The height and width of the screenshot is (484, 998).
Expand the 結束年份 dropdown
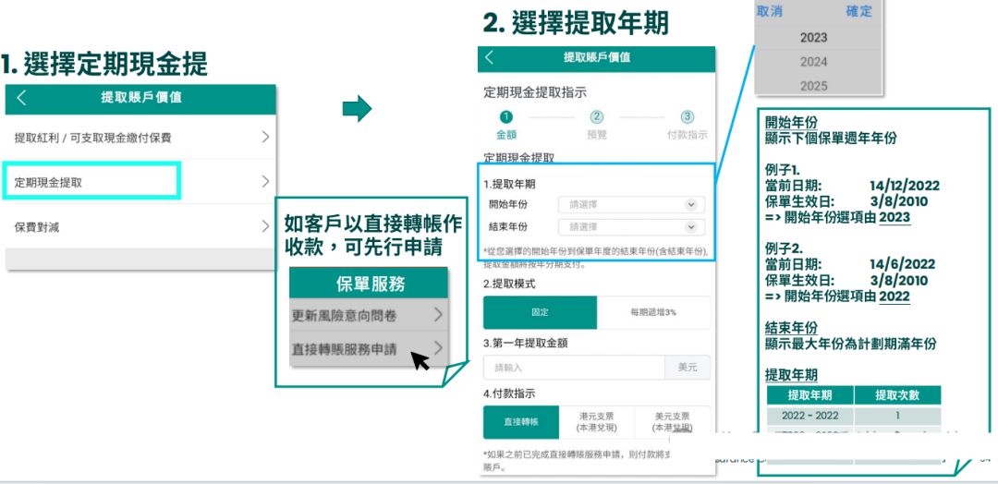631,227
